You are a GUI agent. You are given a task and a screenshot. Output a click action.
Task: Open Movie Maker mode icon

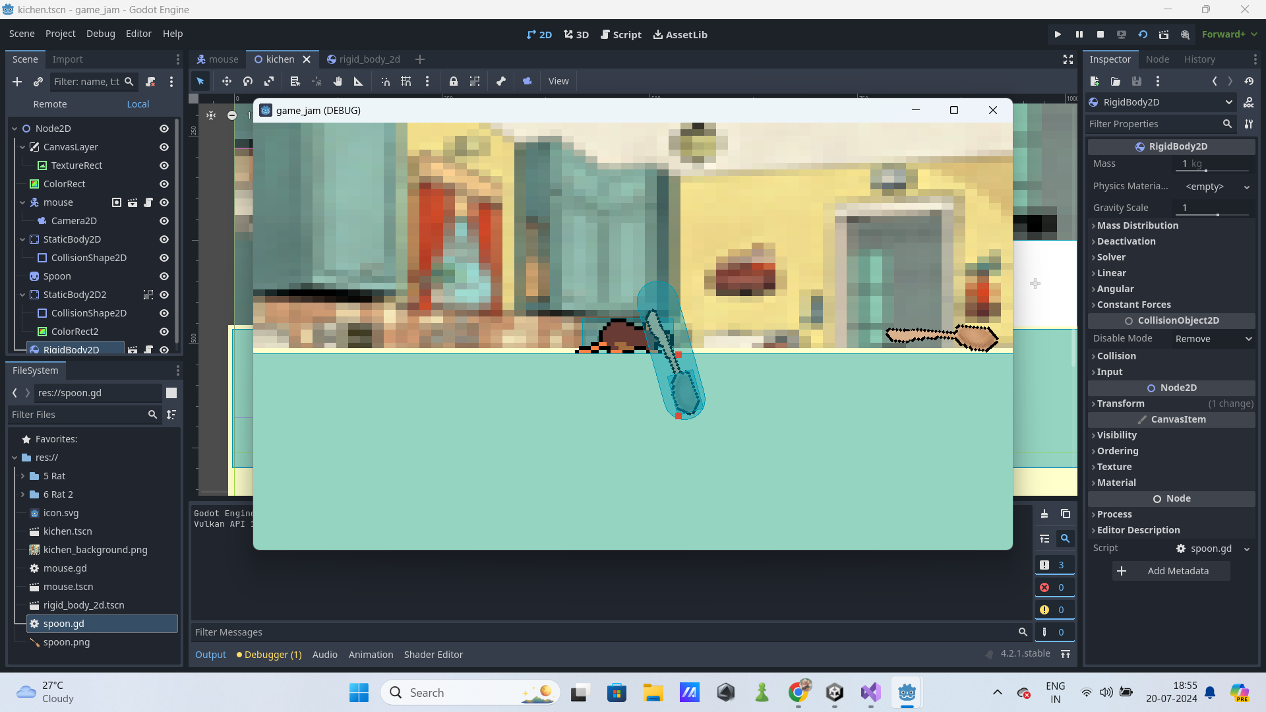click(1186, 34)
